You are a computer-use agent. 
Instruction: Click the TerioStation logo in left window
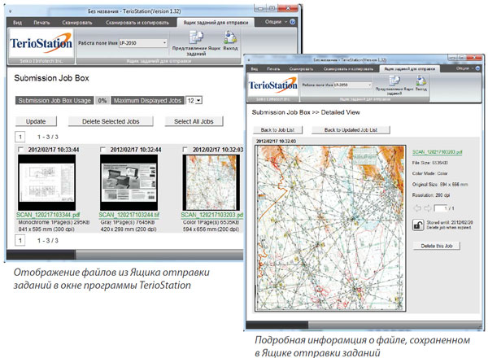click(x=40, y=41)
